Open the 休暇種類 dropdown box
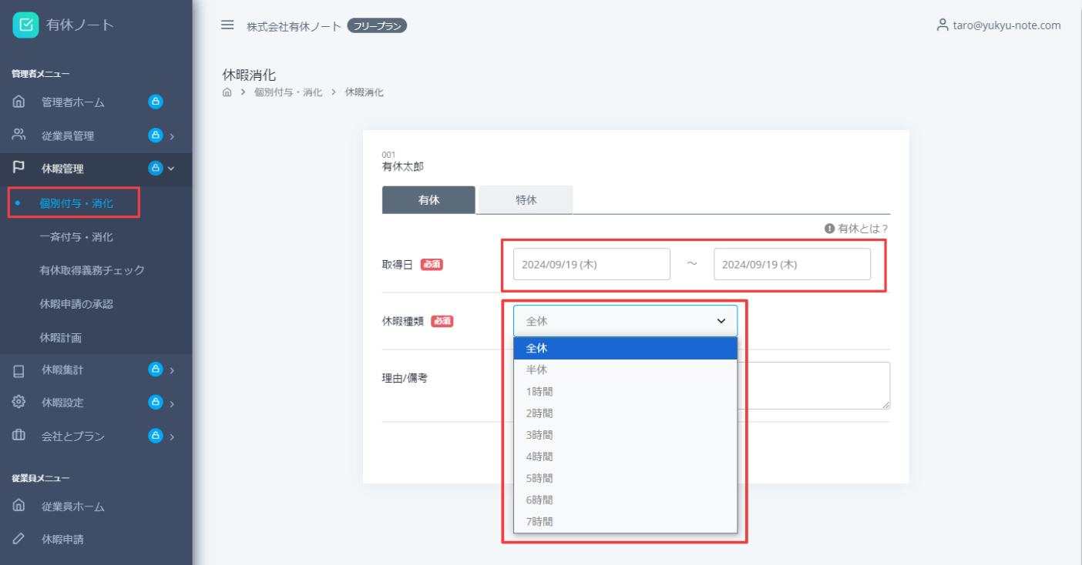Viewport: 1082px width, 565px height. point(625,321)
